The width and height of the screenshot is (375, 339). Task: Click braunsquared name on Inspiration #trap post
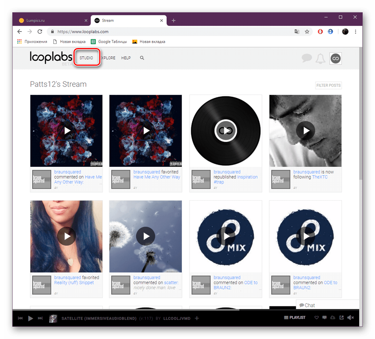click(227, 172)
